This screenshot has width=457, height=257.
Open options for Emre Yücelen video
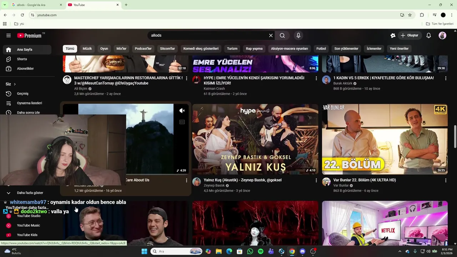316,78
